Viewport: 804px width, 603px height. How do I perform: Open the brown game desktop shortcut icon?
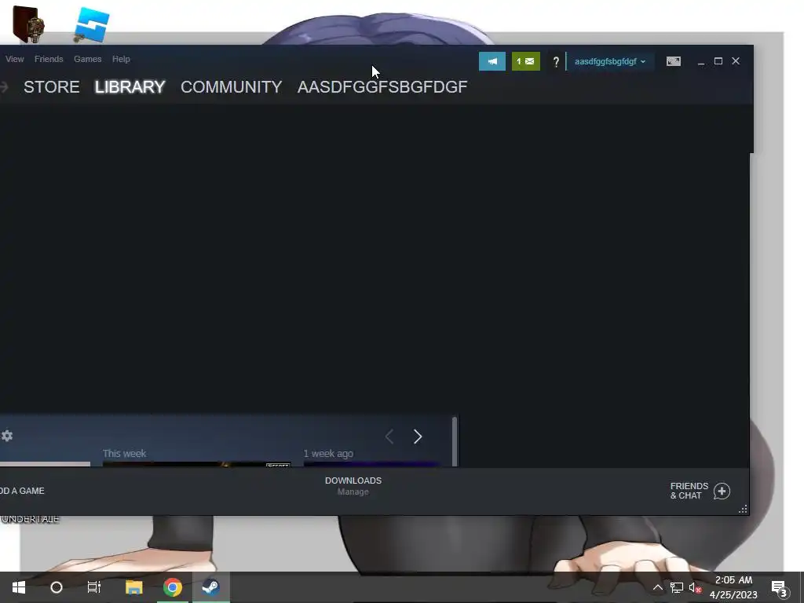point(28,24)
